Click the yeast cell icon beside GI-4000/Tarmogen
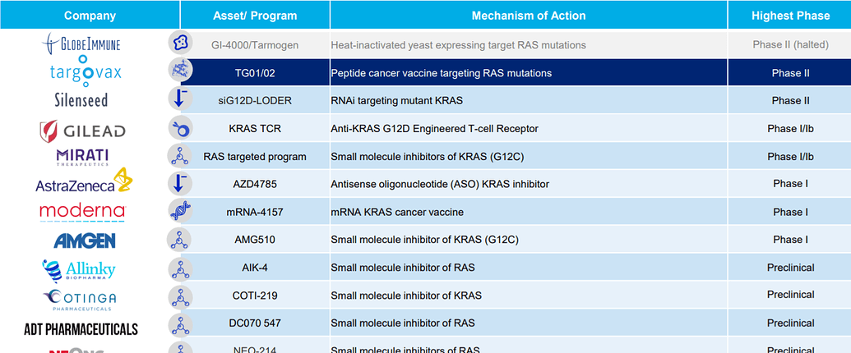This screenshot has width=851, height=353. coord(179,43)
